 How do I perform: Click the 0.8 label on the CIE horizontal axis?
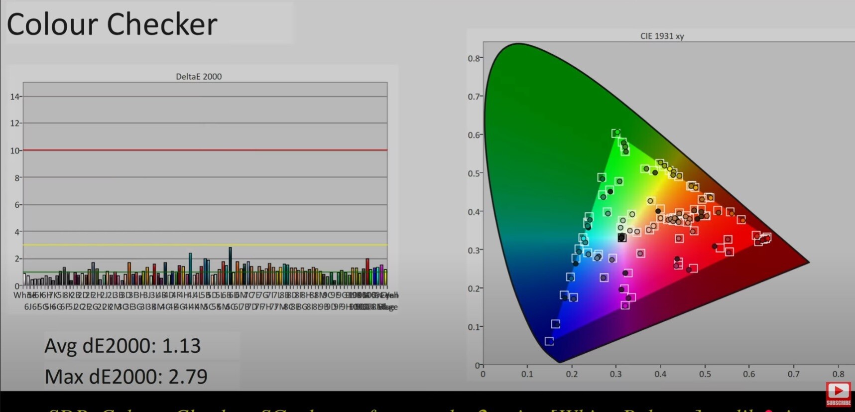(839, 374)
